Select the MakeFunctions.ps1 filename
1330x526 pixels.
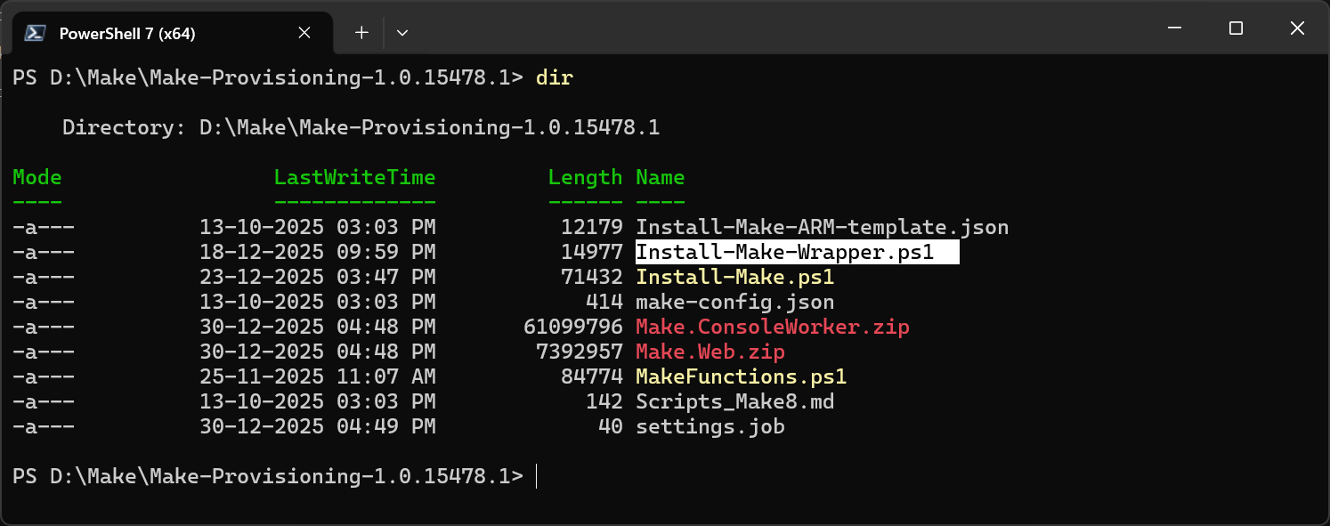pyautogui.click(x=739, y=376)
